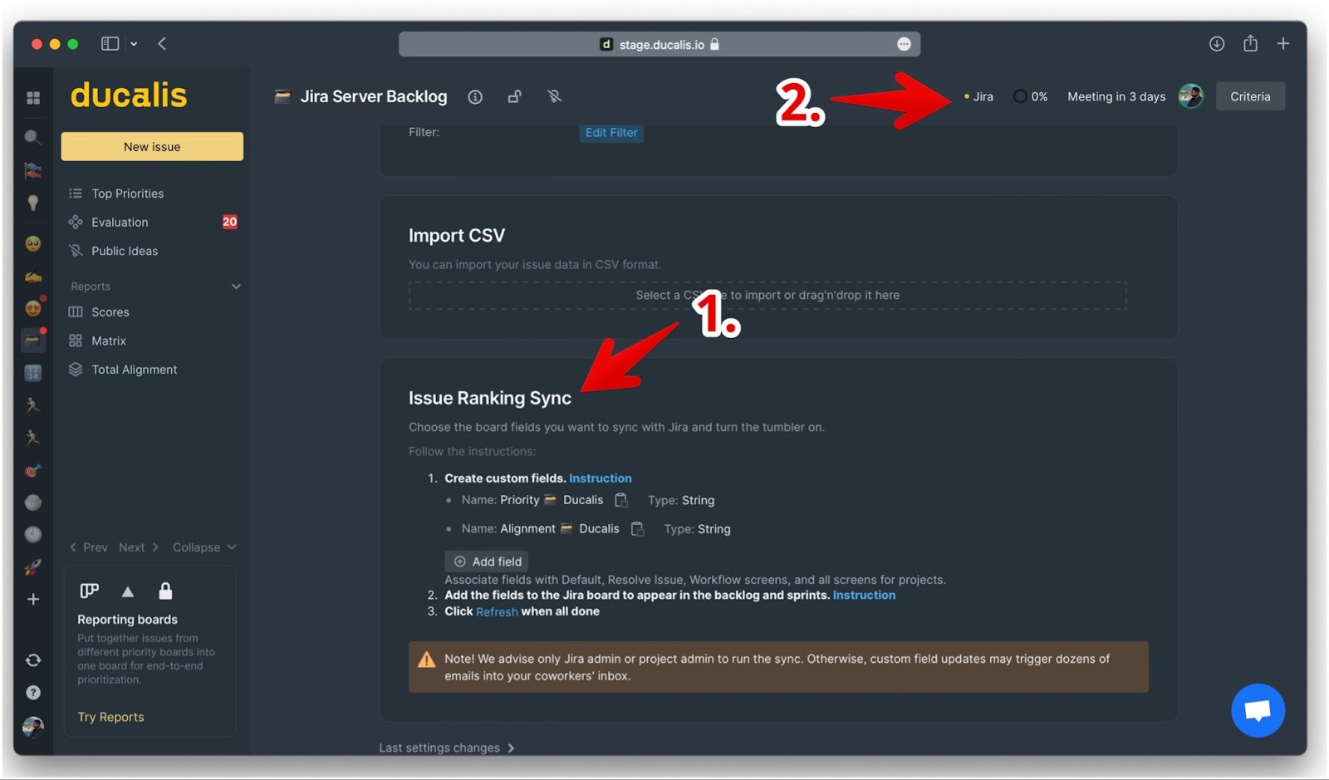Open Total Alignment report
The width and height of the screenshot is (1329, 780).
pyautogui.click(x=134, y=370)
